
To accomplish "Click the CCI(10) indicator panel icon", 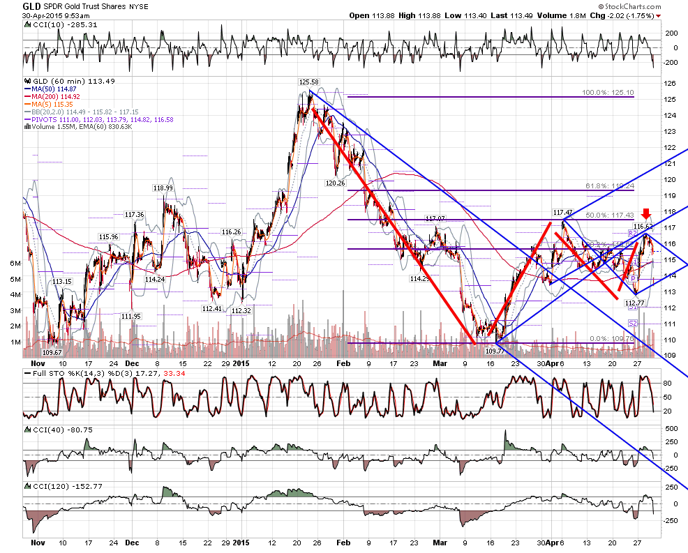I will tap(28, 25).
